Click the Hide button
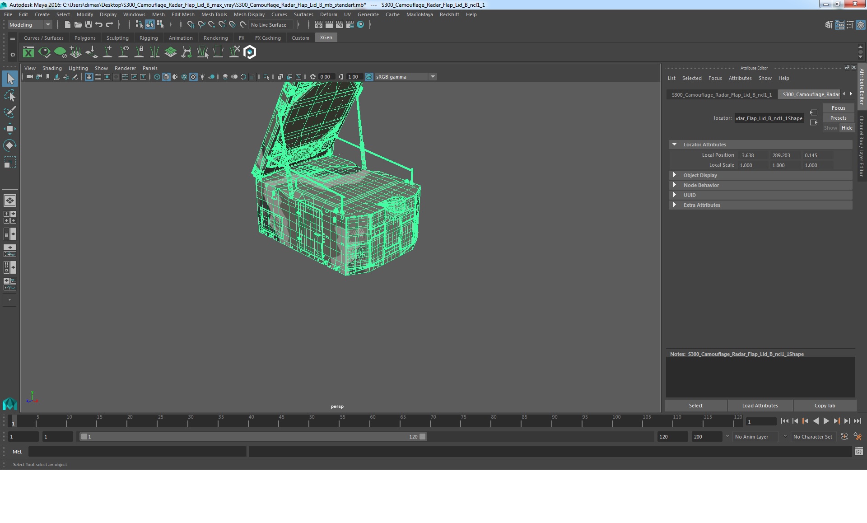Viewport: 867px width, 523px height. click(x=847, y=128)
